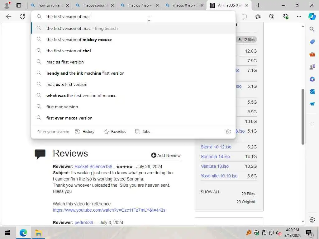Image resolution: width=319 pixels, height=239 pixels.
Task: Click the '12 files' download badge
Action: [x=246, y=40]
